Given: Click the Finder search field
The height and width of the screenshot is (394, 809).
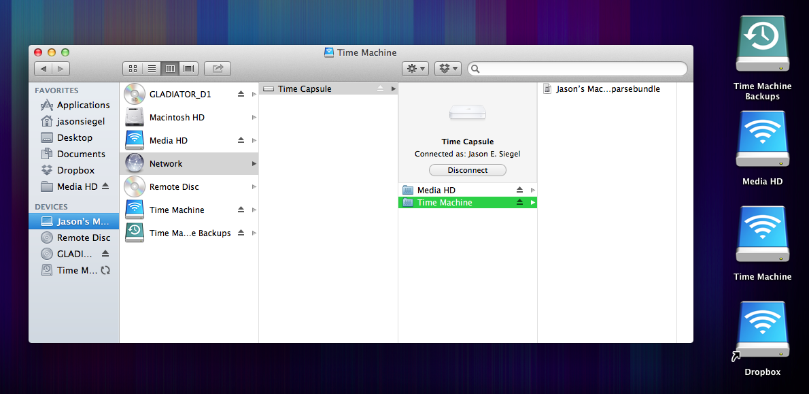Looking at the screenshot, I should (577, 69).
